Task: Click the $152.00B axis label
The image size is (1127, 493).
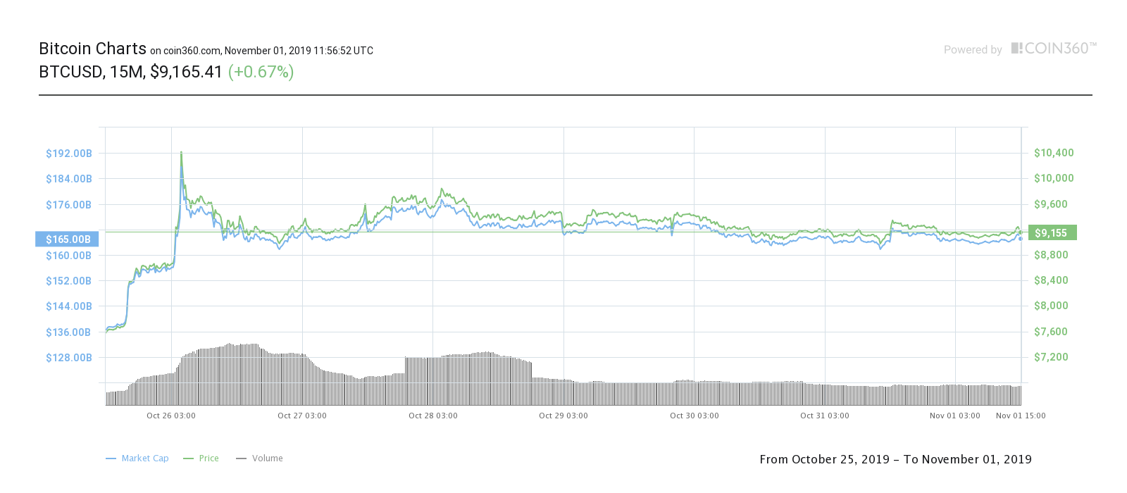Action: pyautogui.click(x=69, y=281)
